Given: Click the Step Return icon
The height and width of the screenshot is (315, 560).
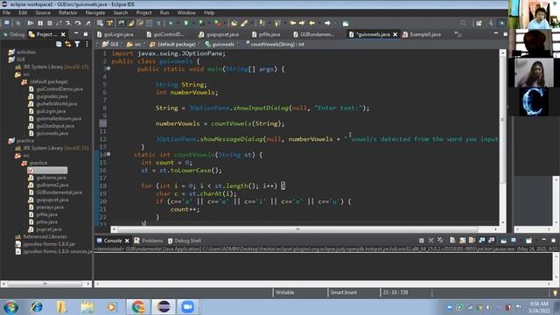Looking at the screenshot, I should pyautogui.click(x=88, y=24).
